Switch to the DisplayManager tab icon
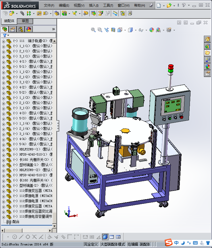The height and width of the screenshot is (248, 212). [29, 29]
